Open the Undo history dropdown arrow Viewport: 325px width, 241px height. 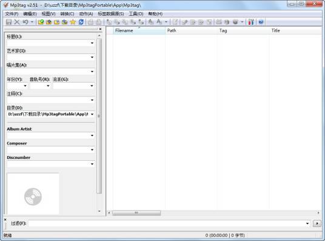point(32,22)
